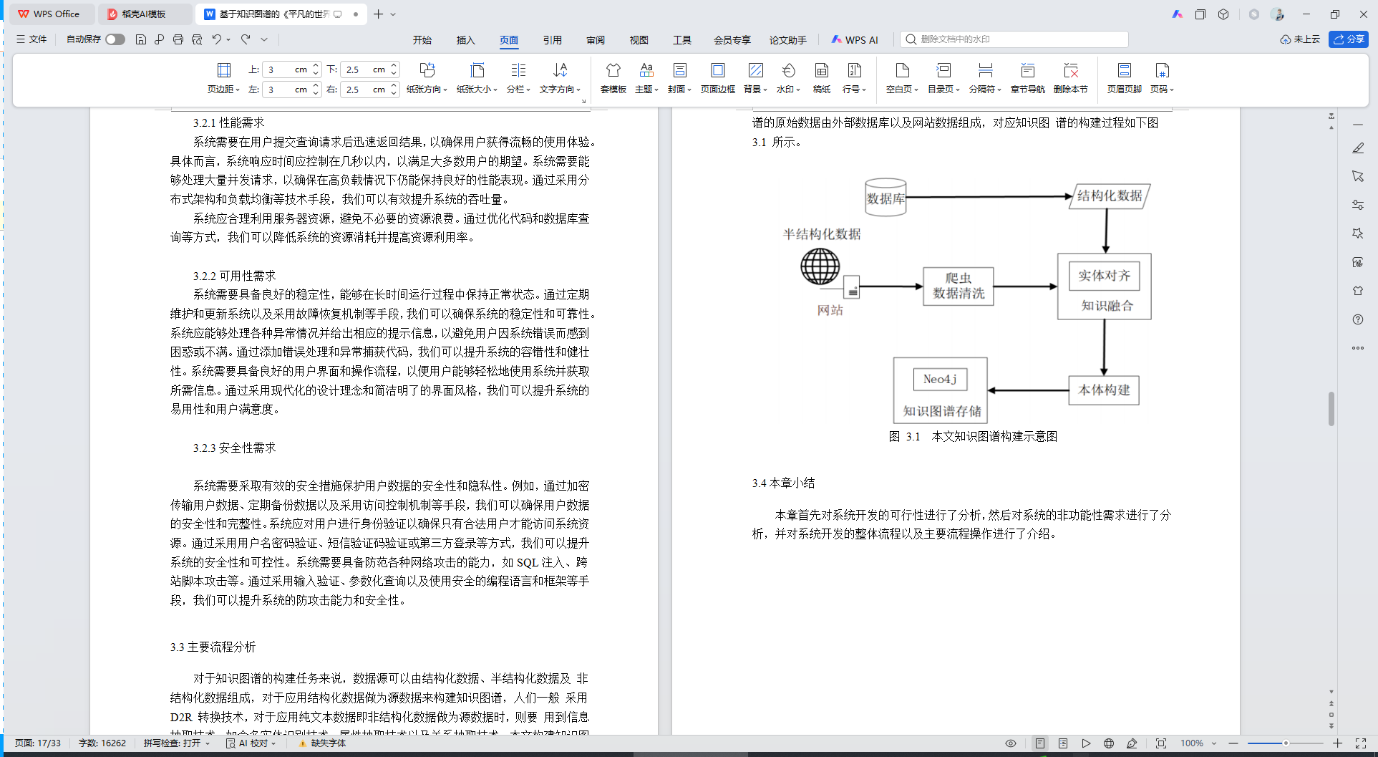Toggle eye protection mode in status bar
Viewport: 1378px width, 757px height.
click(x=1011, y=743)
